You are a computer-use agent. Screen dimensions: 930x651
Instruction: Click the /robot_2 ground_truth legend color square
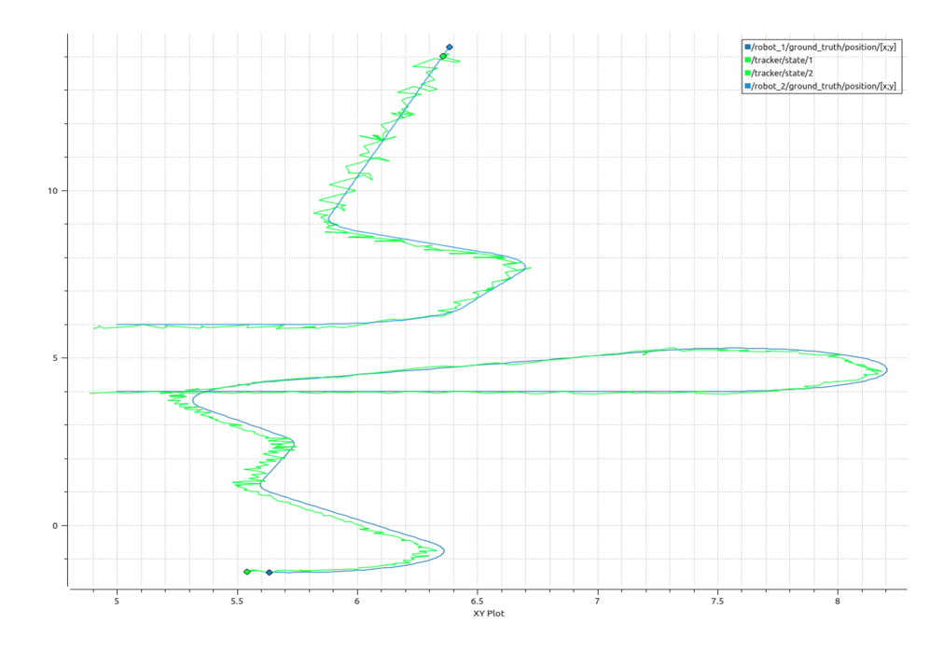pos(747,86)
